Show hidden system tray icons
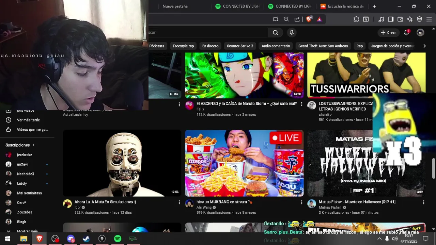Screen dimensions: 436x245 coord(379,239)
